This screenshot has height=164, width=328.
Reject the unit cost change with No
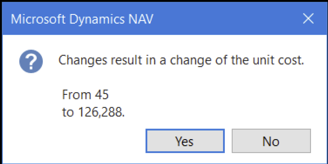tap(271, 141)
